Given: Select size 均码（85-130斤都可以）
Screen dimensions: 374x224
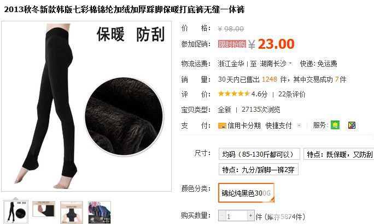Looking at the screenshot, I should tap(259, 154).
